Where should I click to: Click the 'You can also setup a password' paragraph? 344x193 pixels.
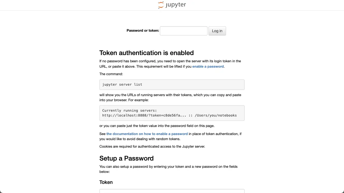point(168,169)
